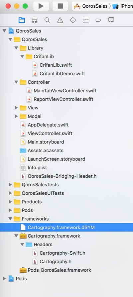Click the ReportViewController.swift file icon
The width and height of the screenshot is (133, 297).
click(x=29, y=99)
